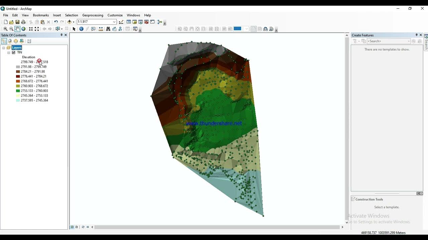List layers by source

point(10,41)
